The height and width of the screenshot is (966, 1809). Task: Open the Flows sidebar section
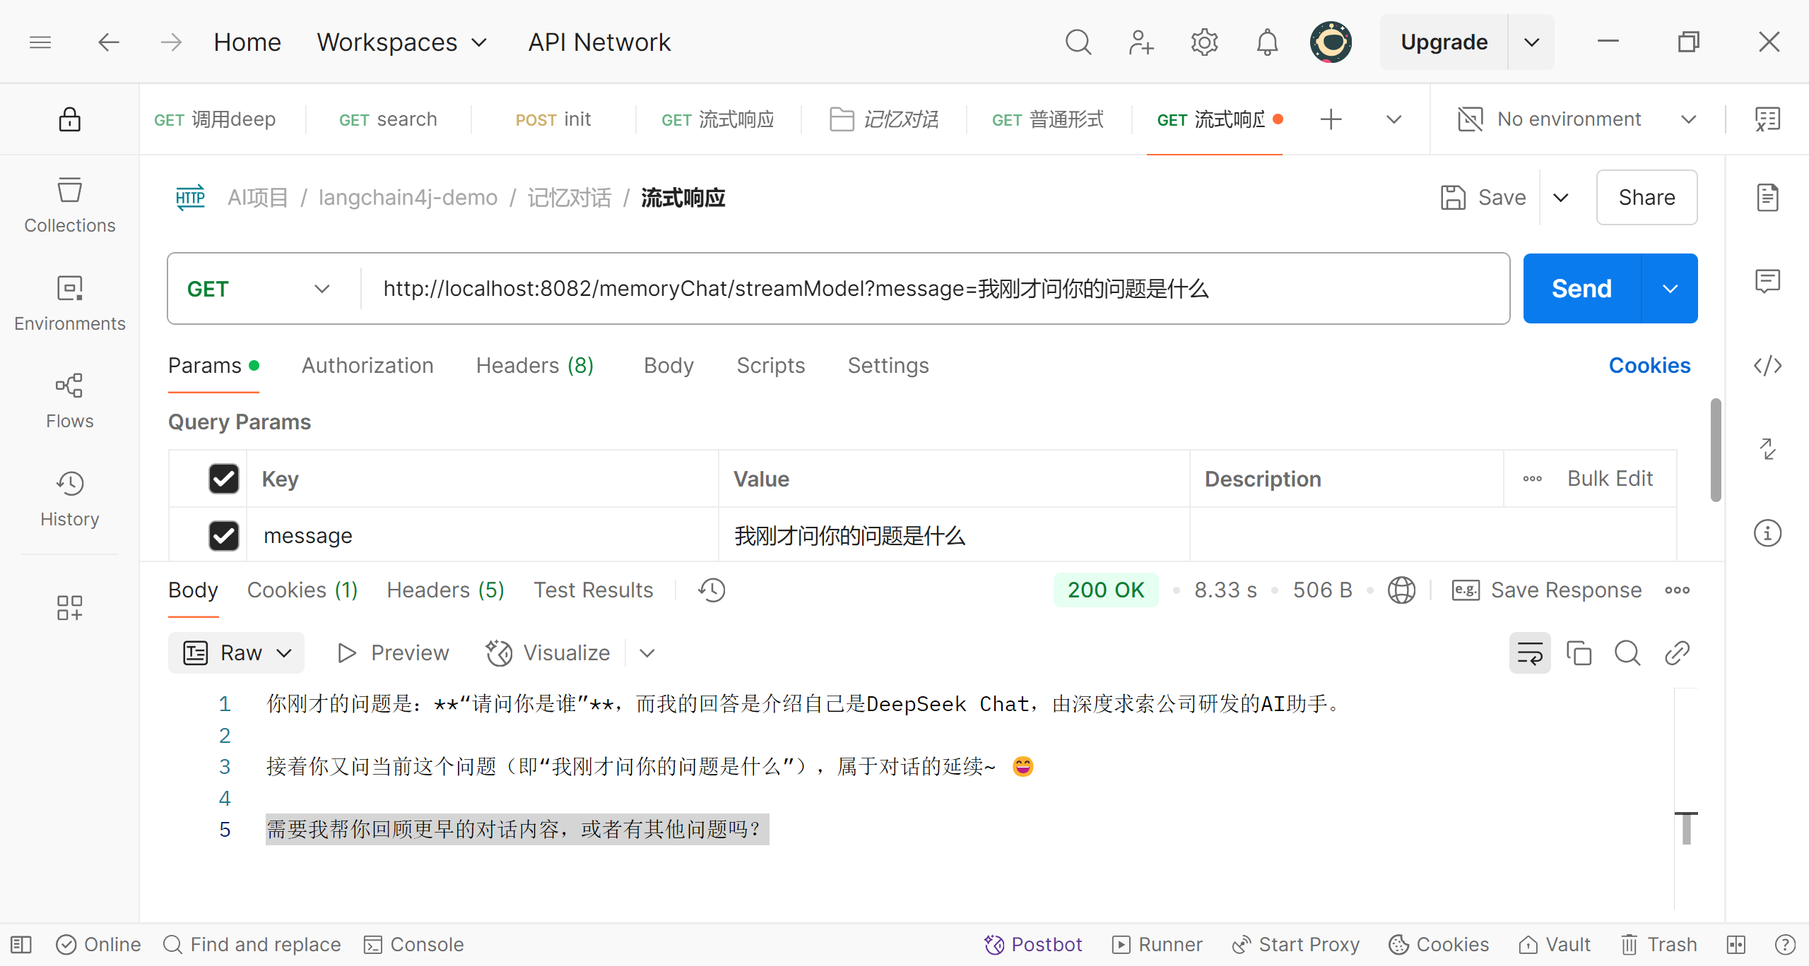69,400
